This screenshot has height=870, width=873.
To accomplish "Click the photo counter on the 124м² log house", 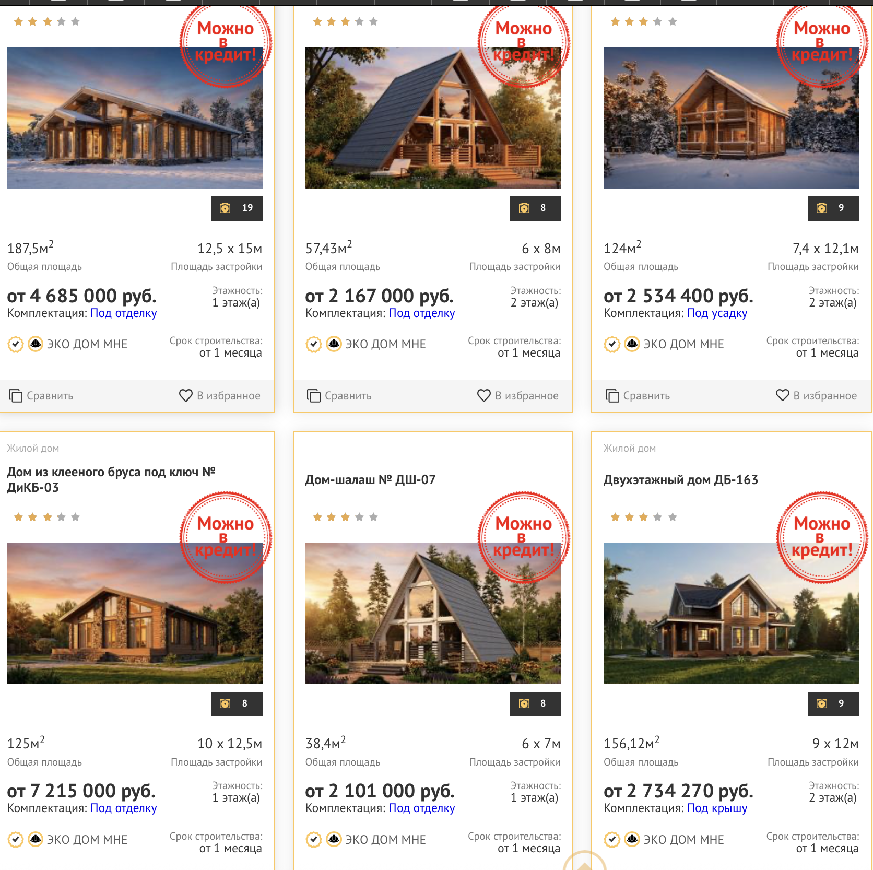I will (x=833, y=208).
